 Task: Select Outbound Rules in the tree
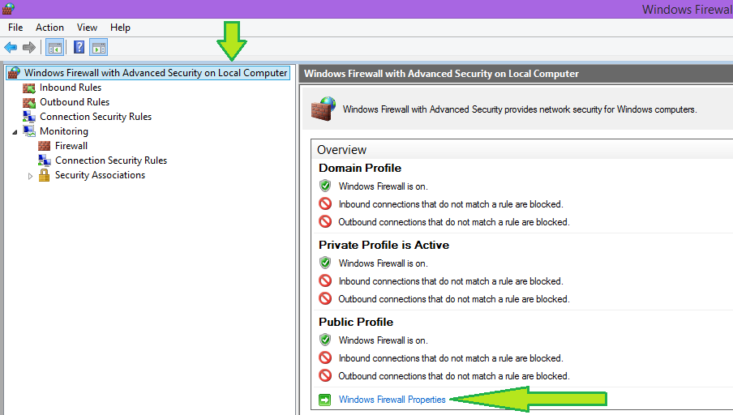75,102
